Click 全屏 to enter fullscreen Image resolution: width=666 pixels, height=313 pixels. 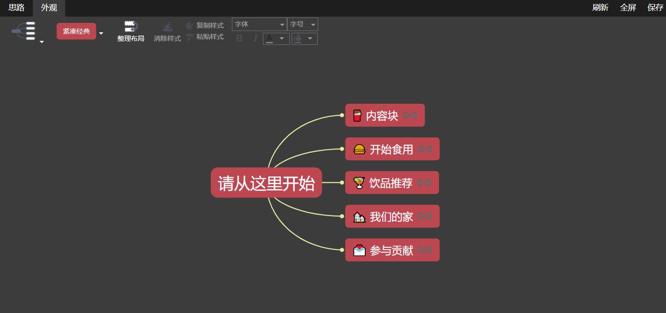pos(628,8)
